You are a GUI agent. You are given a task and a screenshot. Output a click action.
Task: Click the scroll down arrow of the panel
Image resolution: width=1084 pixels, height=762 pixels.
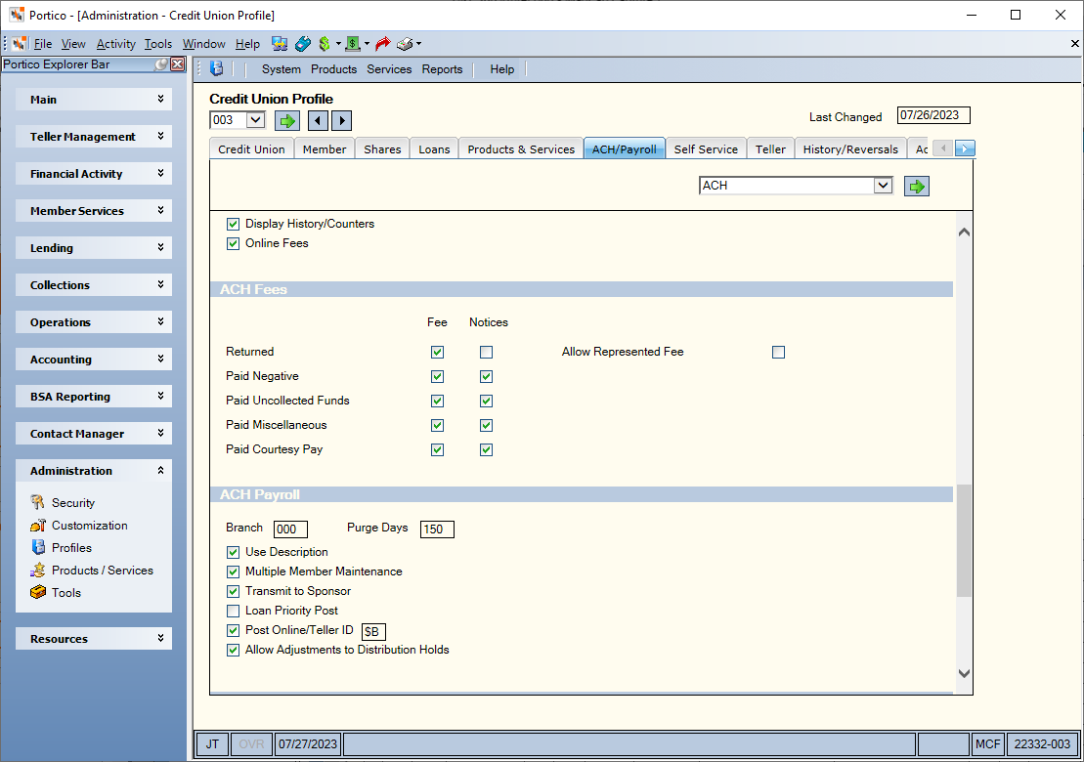(x=964, y=673)
